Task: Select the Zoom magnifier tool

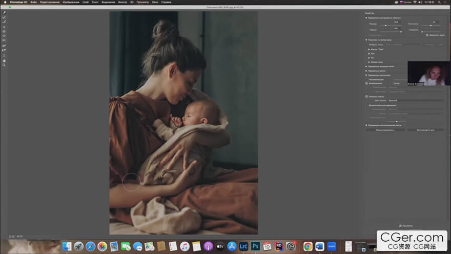Action: (4, 65)
